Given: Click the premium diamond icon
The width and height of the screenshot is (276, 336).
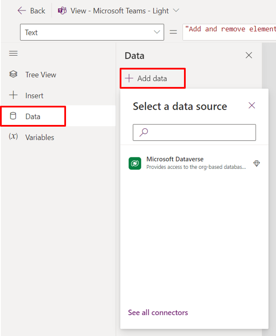Looking at the screenshot, I should tap(256, 163).
